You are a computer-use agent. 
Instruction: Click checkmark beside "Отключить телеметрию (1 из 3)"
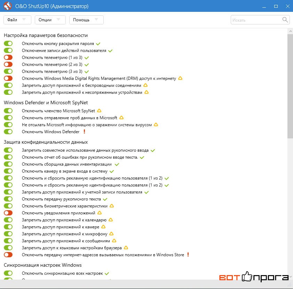tap(87, 58)
